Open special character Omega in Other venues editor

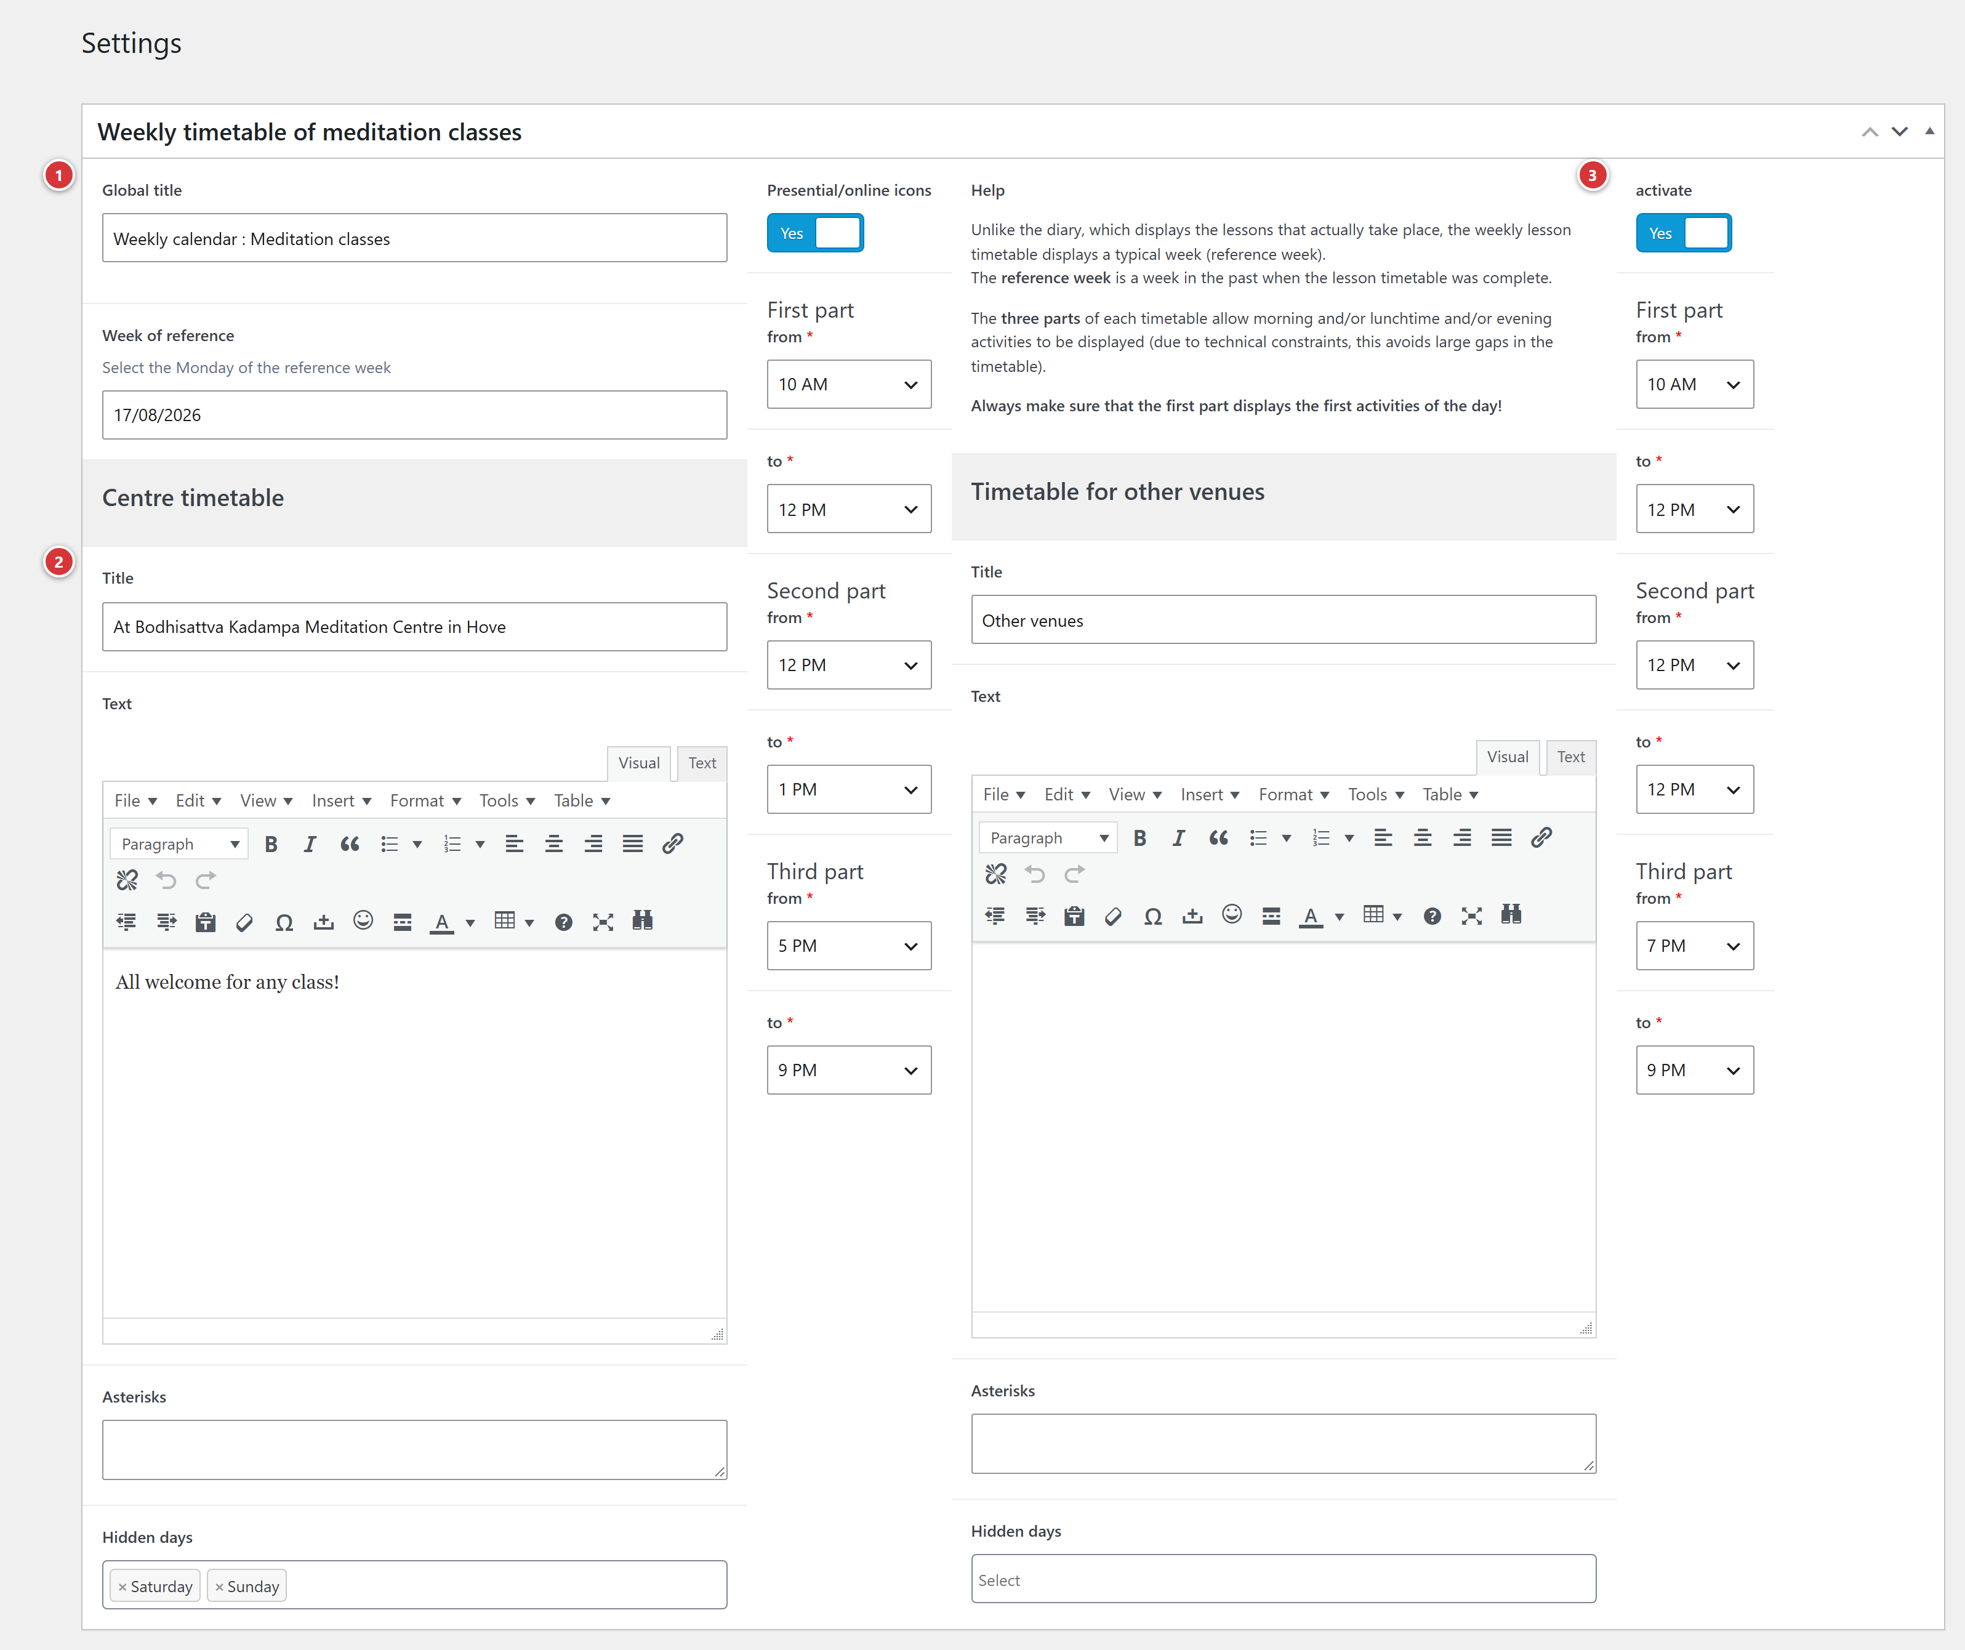coord(1153,916)
